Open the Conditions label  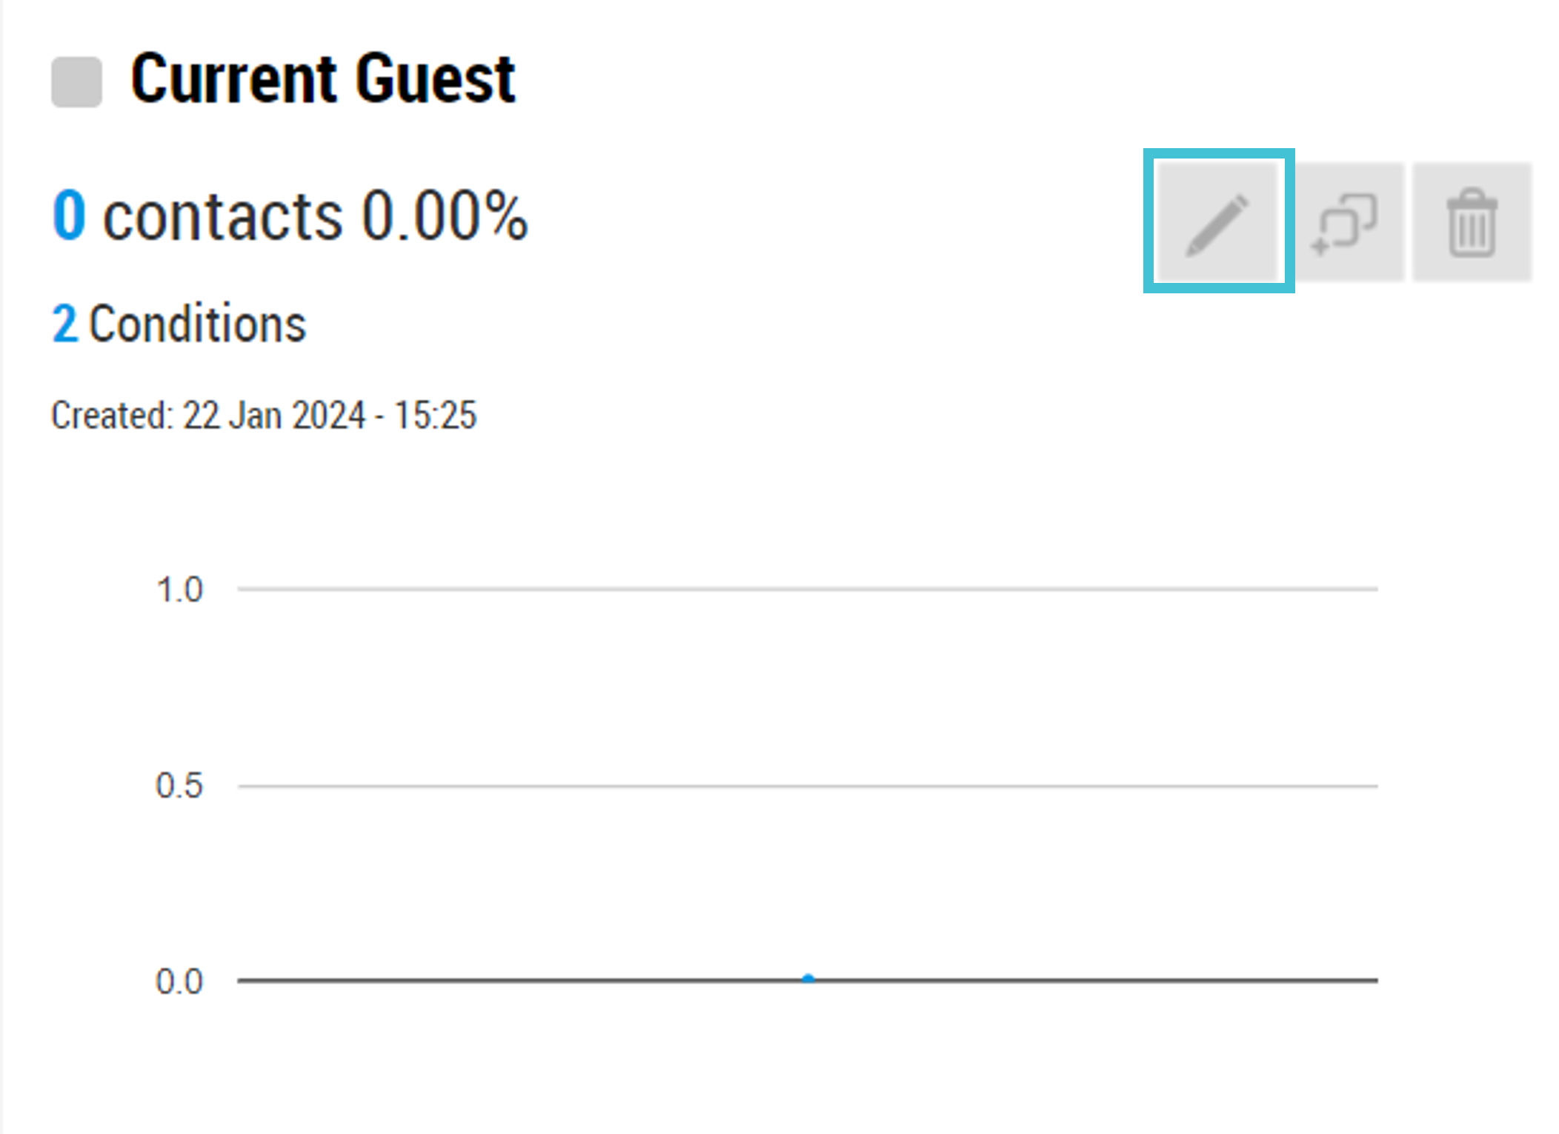[x=197, y=324]
